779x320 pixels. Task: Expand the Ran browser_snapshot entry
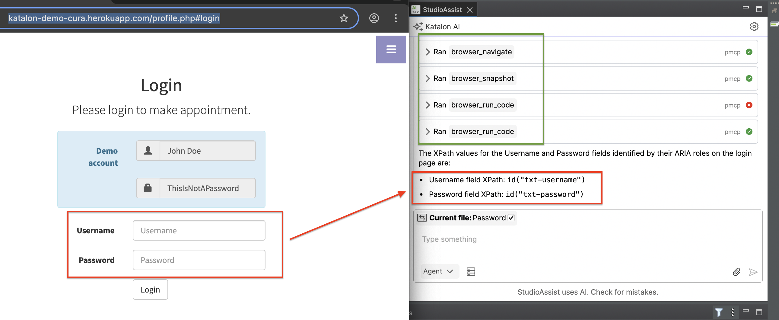pyautogui.click(x=428, y=78)
